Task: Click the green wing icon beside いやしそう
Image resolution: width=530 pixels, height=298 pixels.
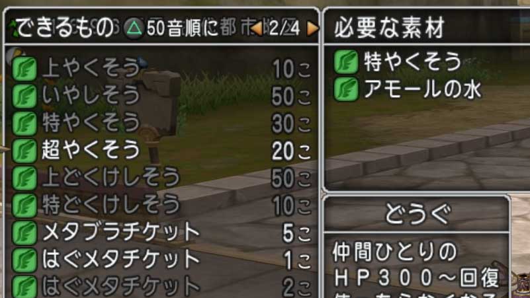Action: (24, 96)
